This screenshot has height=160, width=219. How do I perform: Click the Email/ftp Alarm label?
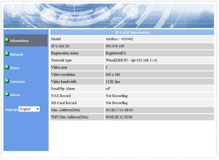pyautogui.click(x=63, y=89)
